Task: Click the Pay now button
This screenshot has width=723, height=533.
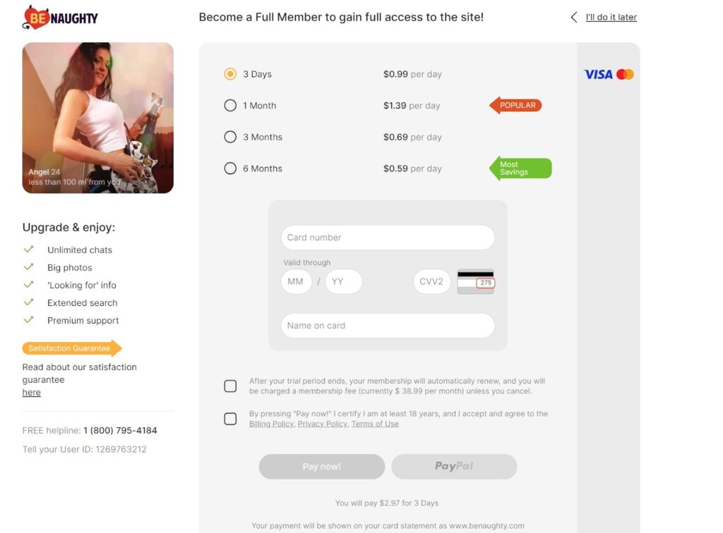Action: coord(321,466)
